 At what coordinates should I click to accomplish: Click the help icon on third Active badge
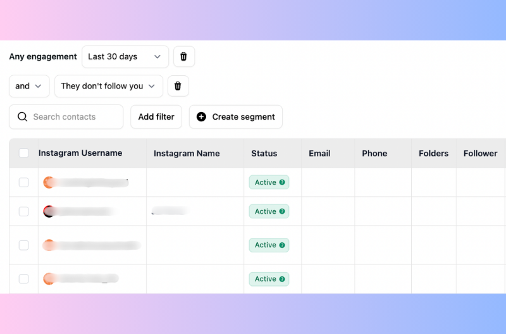pos(282,245)
